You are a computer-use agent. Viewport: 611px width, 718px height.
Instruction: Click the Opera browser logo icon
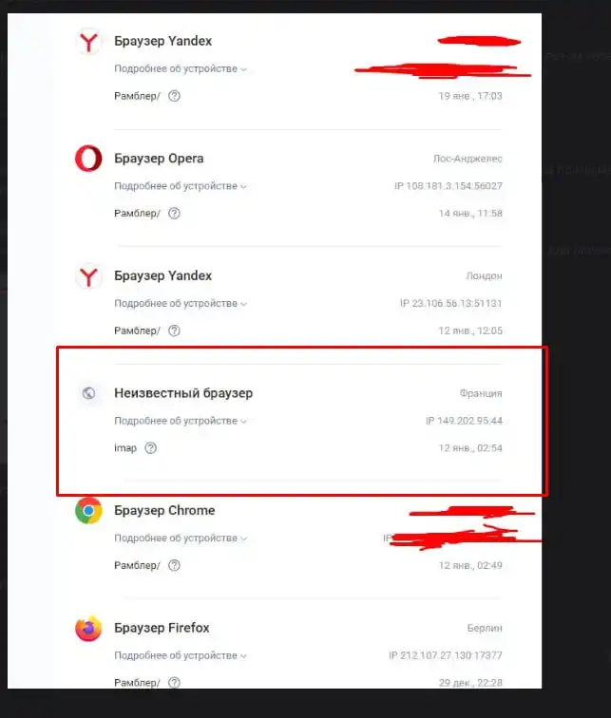point(88,159)
